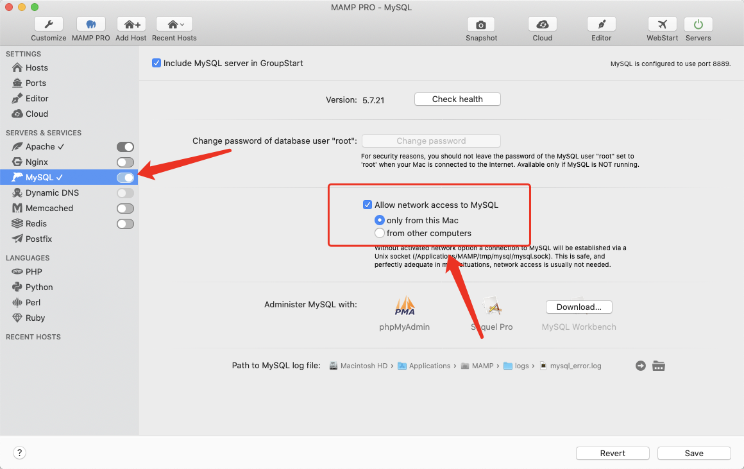Click the Change password button
This screenshot has width=744, height=469.
pos(431,141)
